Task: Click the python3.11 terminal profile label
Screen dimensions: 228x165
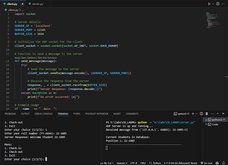Action: tap(181, 114)
